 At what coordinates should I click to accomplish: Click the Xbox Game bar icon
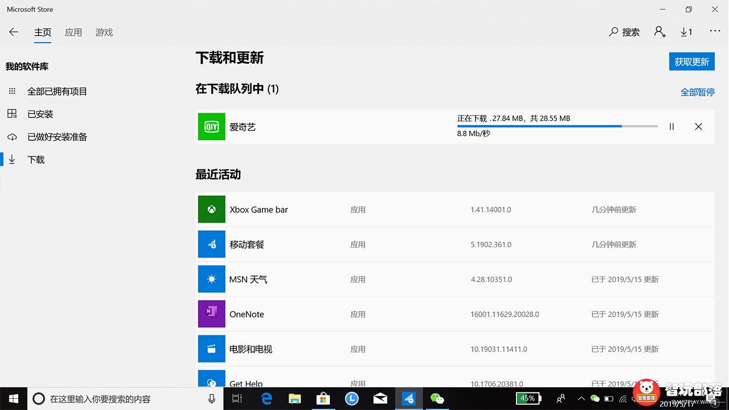211,209
